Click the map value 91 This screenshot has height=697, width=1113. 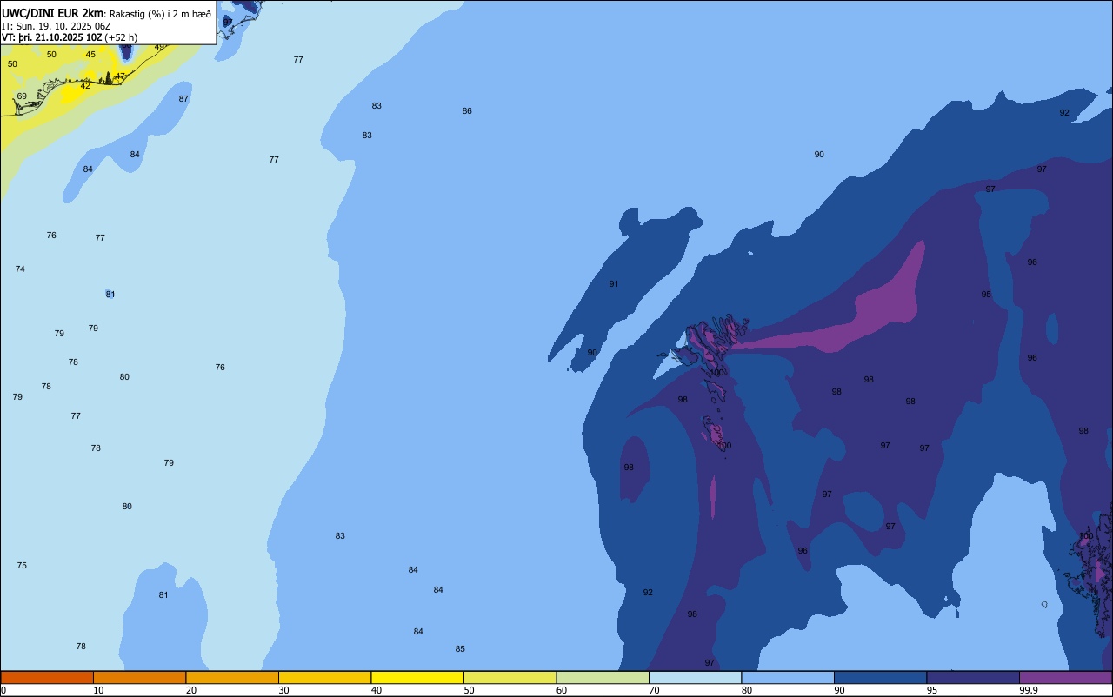(614, 284)
